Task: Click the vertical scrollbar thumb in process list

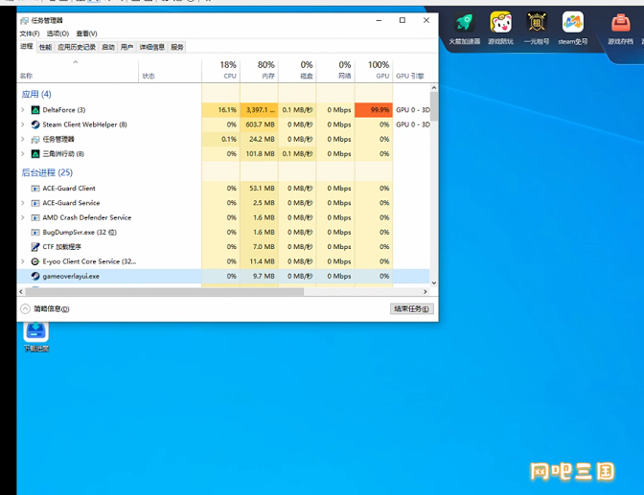Action: (x=434, y=106)
